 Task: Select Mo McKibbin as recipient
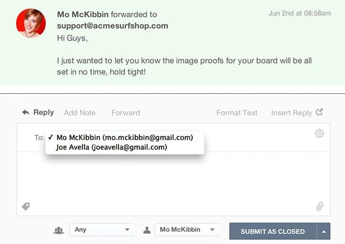pyautogui.click(x=124, y=137)
